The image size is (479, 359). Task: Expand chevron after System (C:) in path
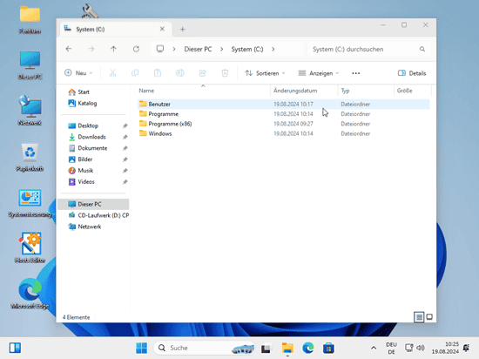coord(273,49)
